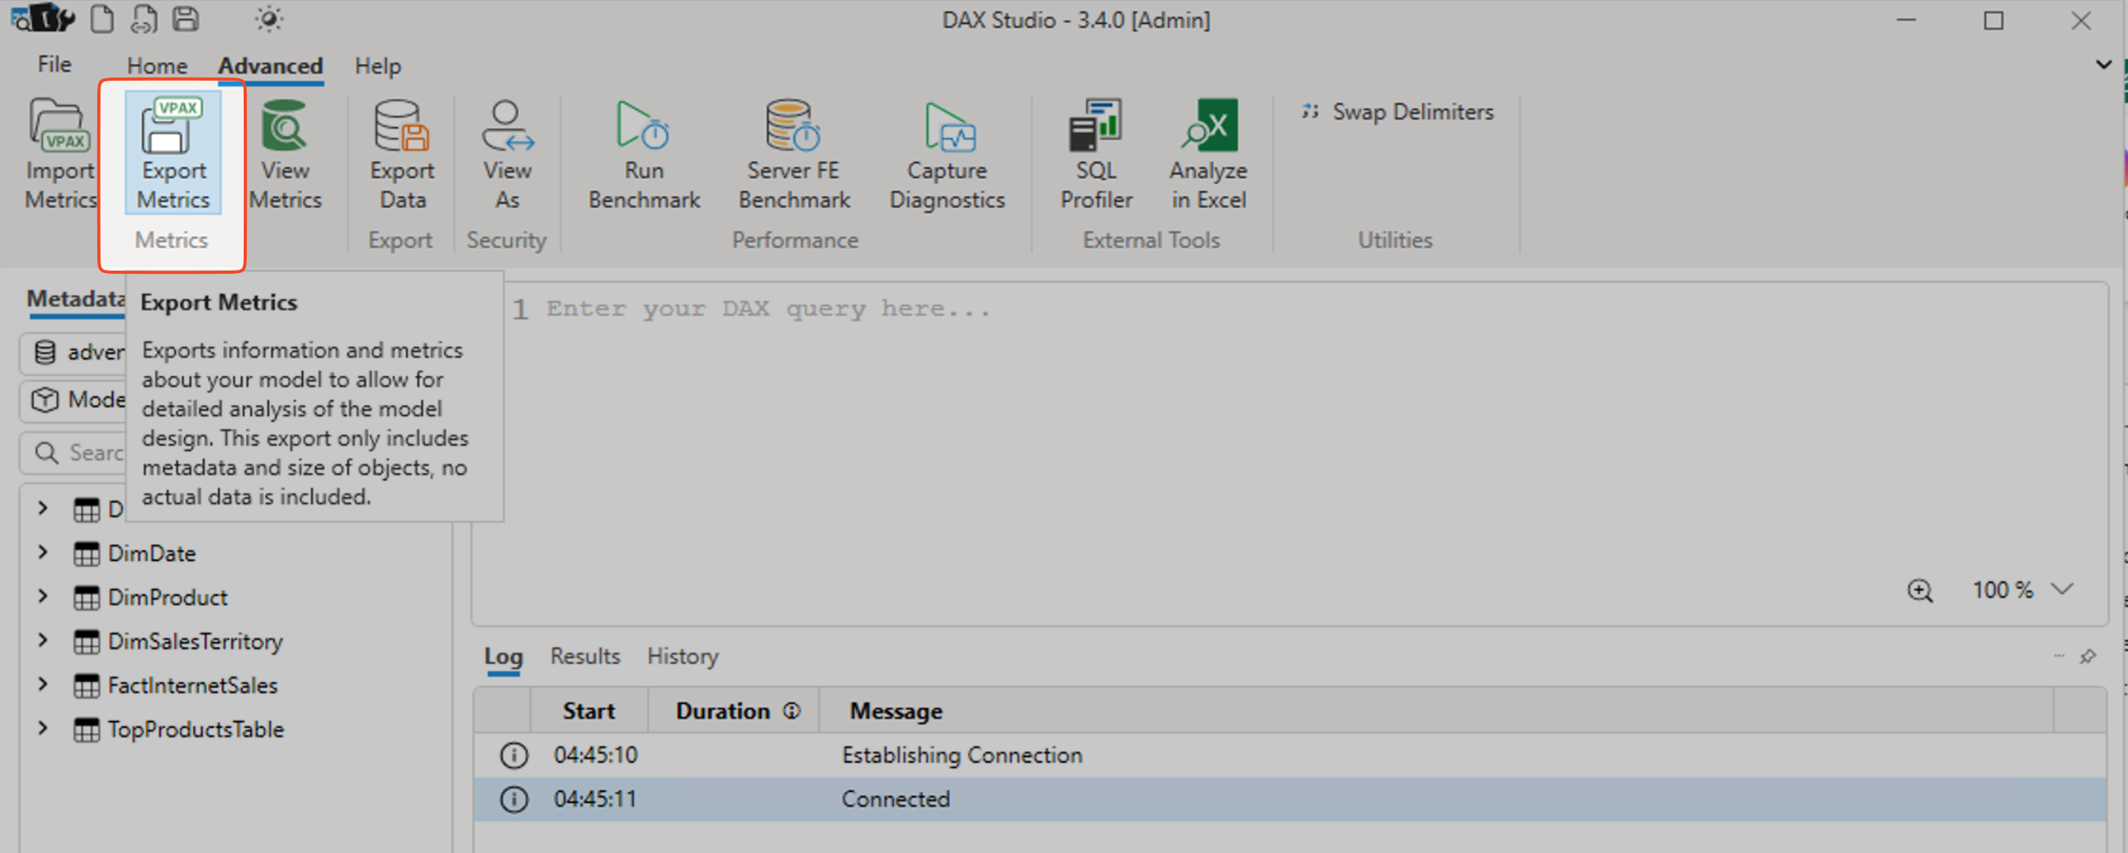Launch Run Benchmark
The height and width of the screenshot is (853, 2128).
643,153
